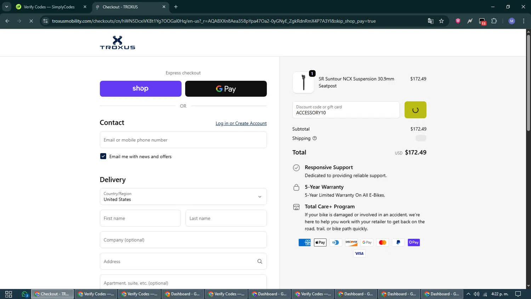The width and height of the screenshot is (531, 299).
Task: Open the Chrome three-dot menu
Action: tap(524, 21)
